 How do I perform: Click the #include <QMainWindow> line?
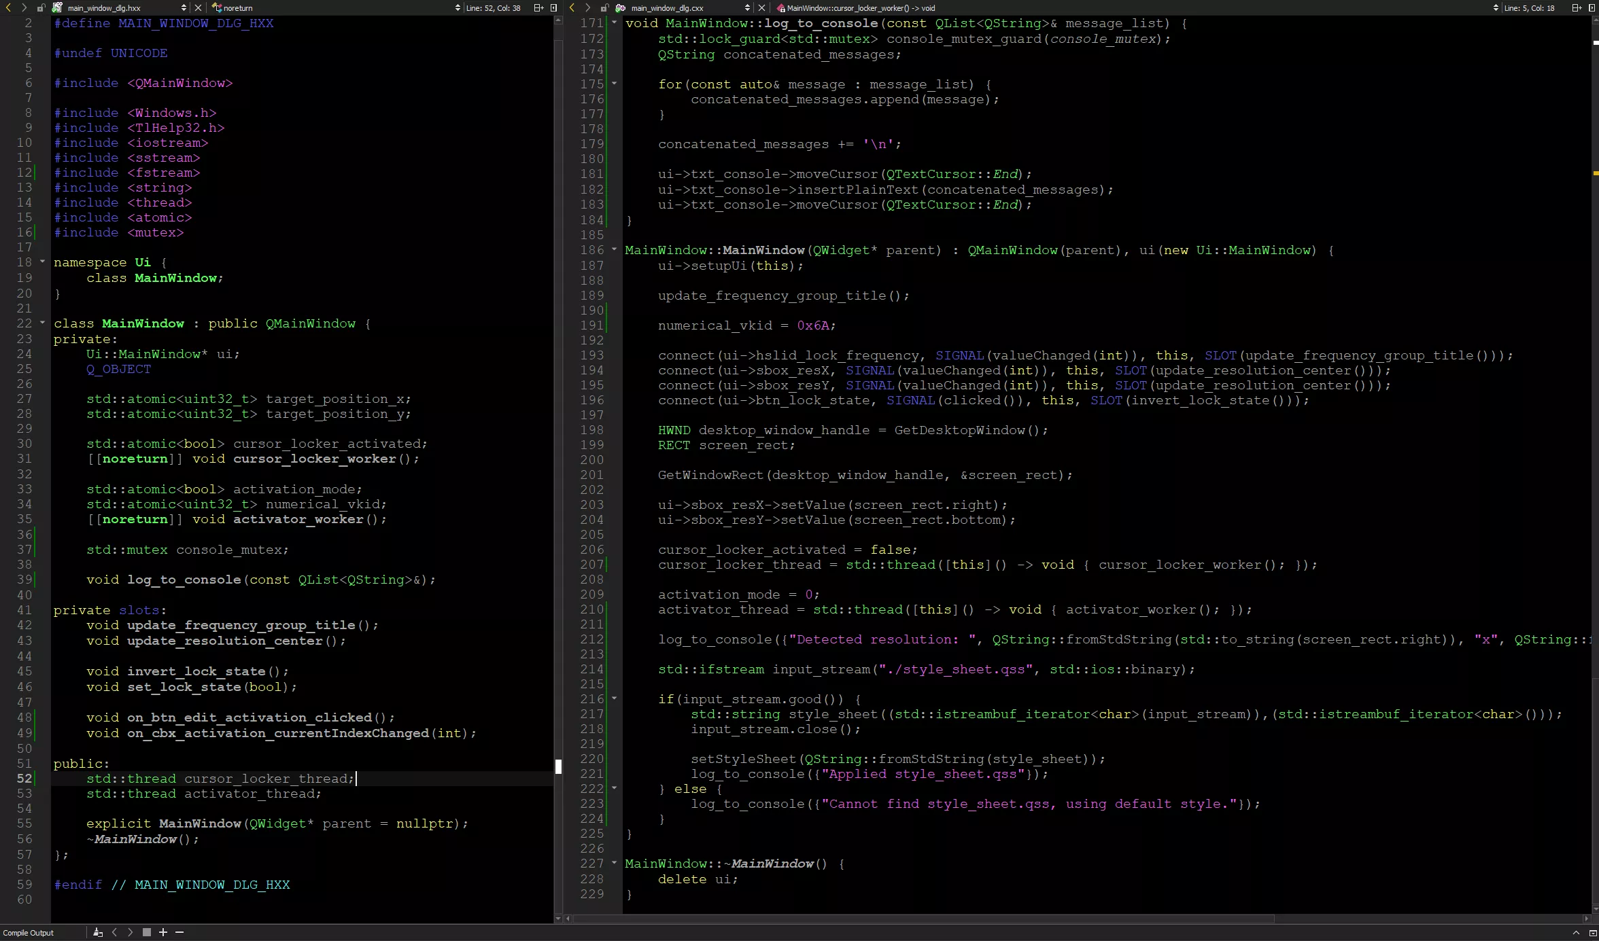pos(143,83)
